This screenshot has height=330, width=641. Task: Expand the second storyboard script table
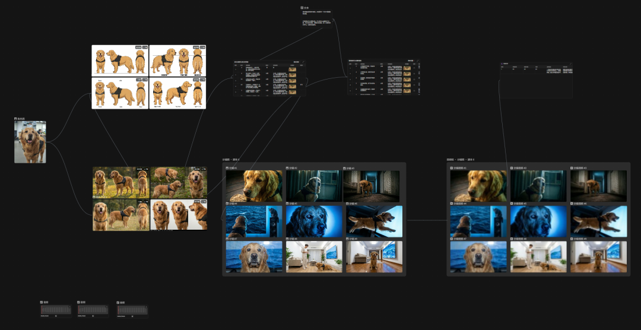(417, 61)
